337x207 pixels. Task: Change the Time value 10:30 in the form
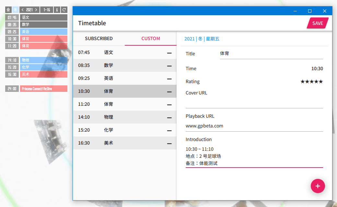pyautogui.click(x=317, y=69)
